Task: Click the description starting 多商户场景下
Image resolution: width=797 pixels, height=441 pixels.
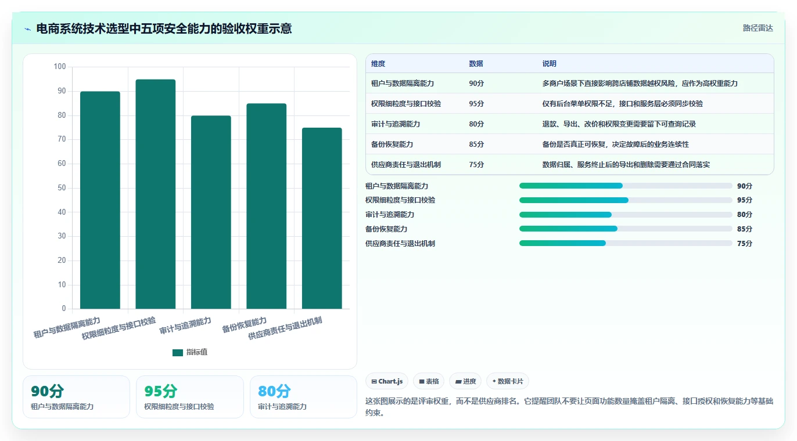Action: pyautogui.click(x=640, y=84)
